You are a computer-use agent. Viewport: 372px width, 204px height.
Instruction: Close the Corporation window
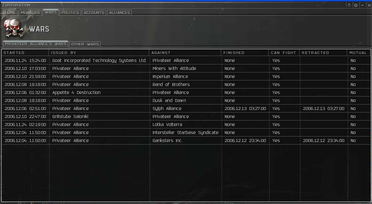click(369, 5)
